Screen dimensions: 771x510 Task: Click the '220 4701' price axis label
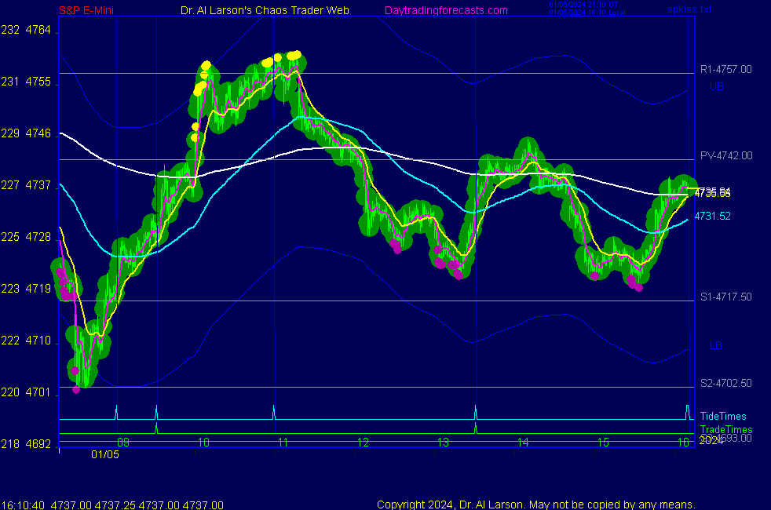[x=26, y=392]
